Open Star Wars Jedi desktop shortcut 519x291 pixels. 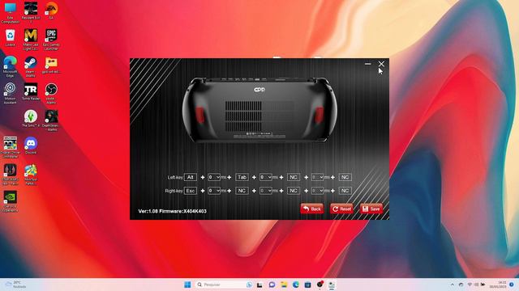[x=10, y=175]
